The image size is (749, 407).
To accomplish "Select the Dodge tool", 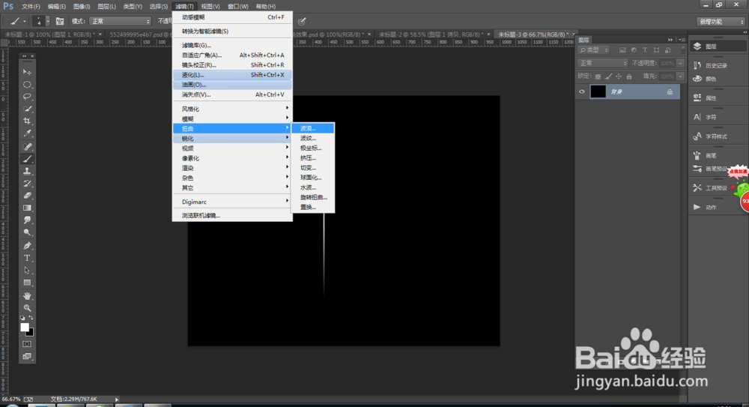I will point(27,232).
